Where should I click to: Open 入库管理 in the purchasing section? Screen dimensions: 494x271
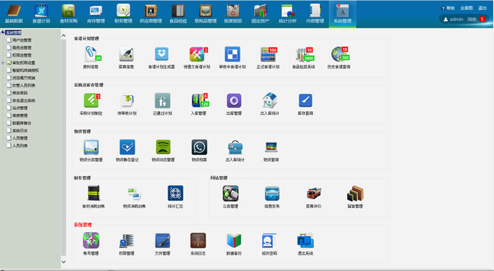pos(199,101)
